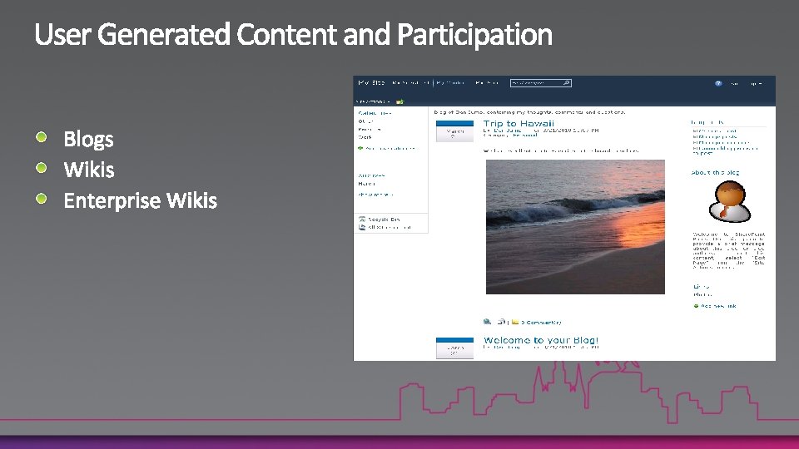
Task: Open the Welcome to your Blog! post
Action: click(x=541, y=340)
